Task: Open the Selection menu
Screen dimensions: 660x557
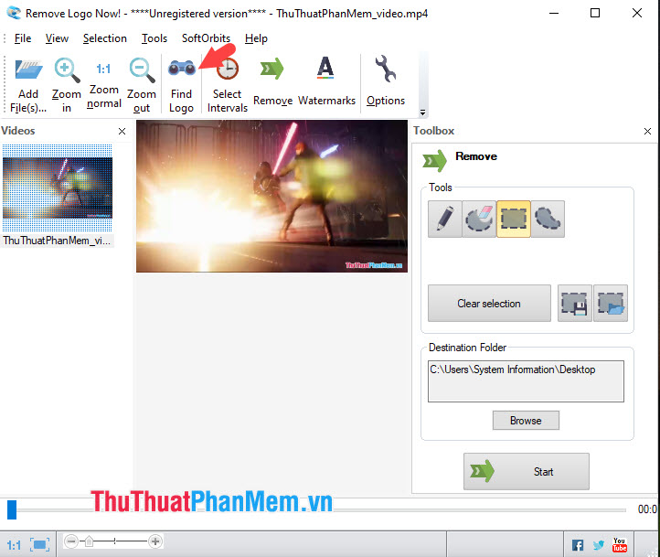Action: [x=105, y=38]
